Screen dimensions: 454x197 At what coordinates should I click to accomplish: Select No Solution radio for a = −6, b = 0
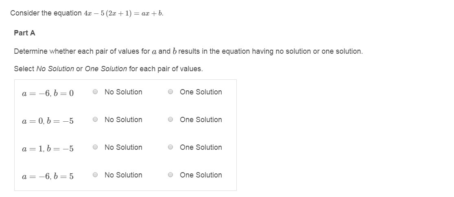(95, 92)
